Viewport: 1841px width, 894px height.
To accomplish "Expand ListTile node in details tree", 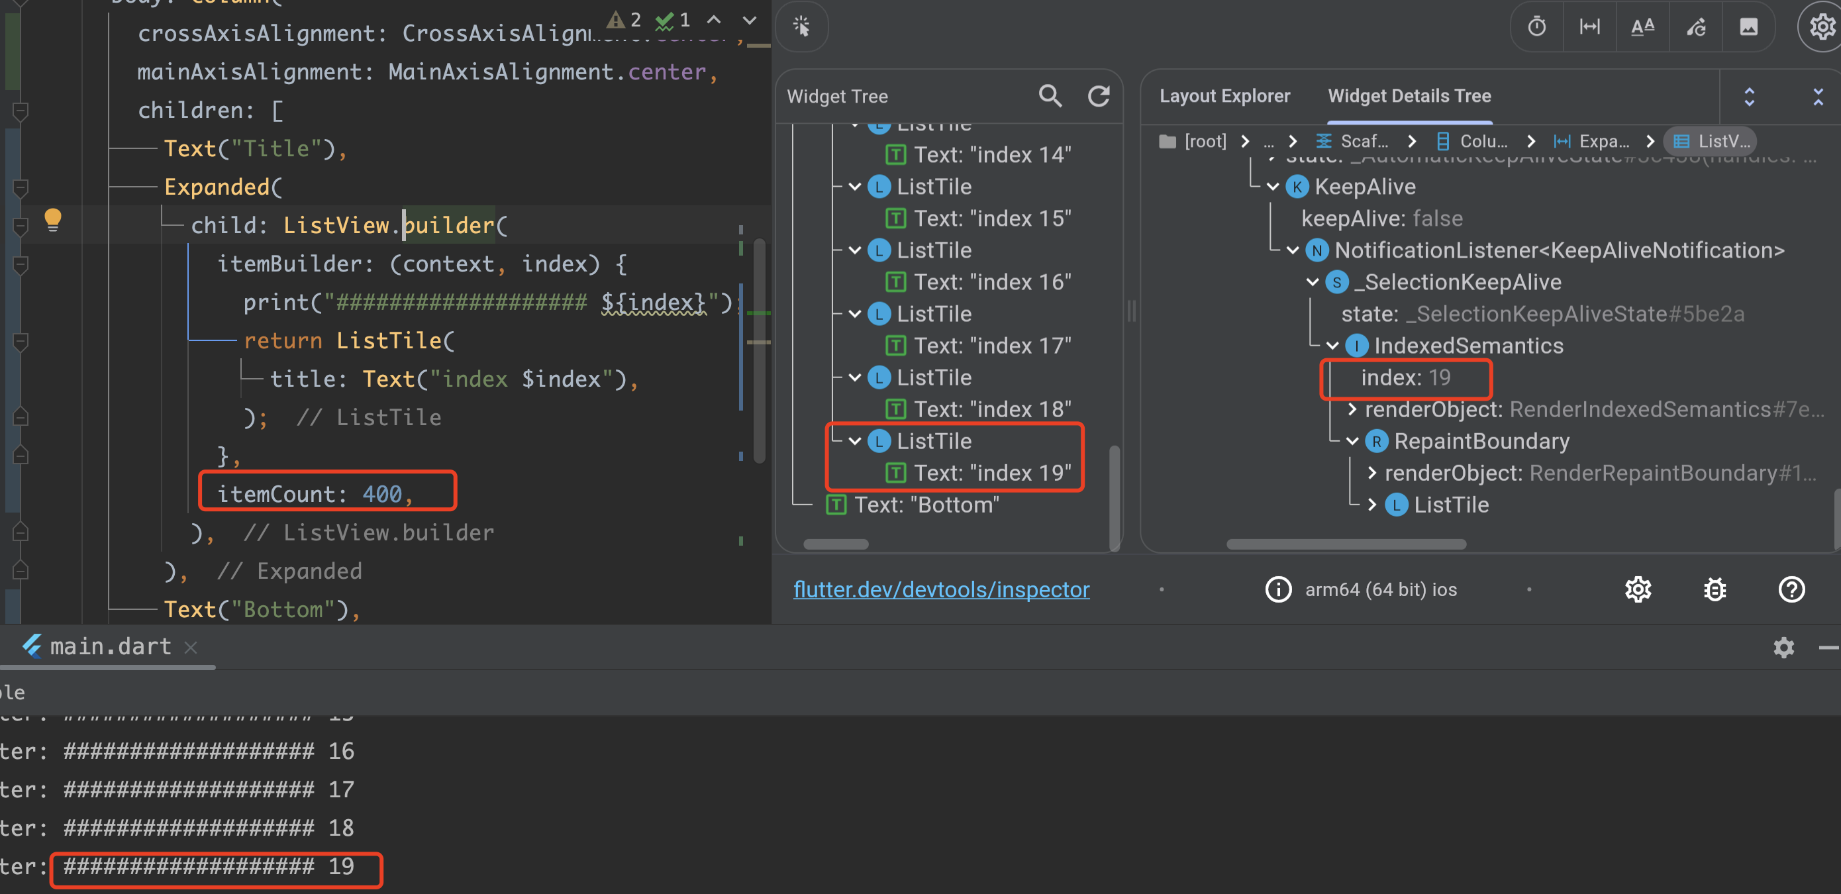I will 1372,505.
